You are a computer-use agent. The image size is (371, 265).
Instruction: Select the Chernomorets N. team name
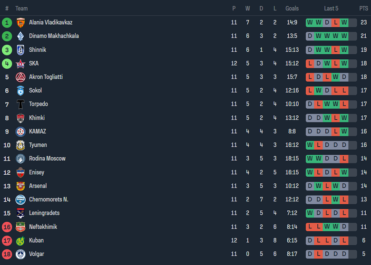point(49,199)
